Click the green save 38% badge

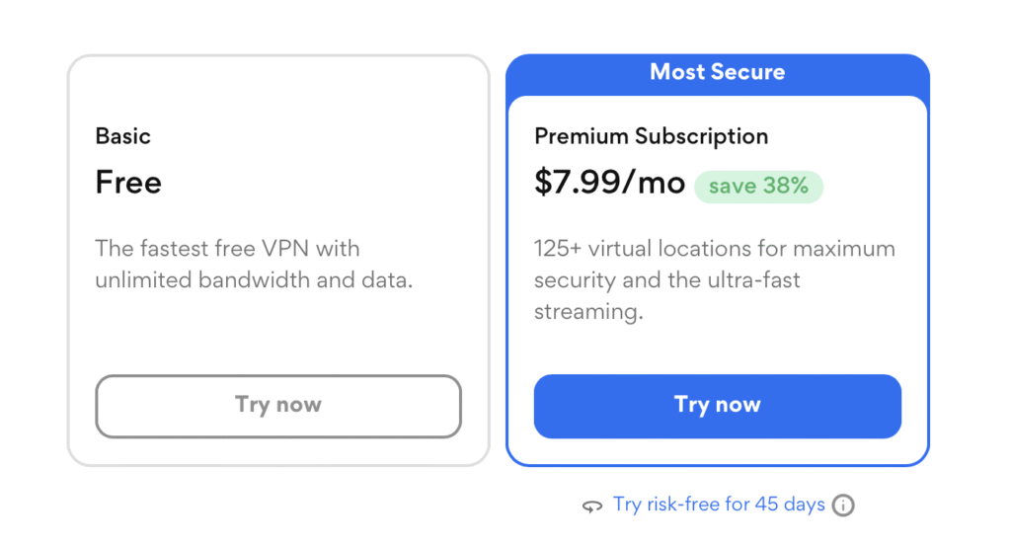pos(758,186)
